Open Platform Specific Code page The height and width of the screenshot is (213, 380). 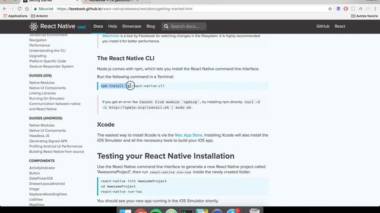tap(47, 62)
